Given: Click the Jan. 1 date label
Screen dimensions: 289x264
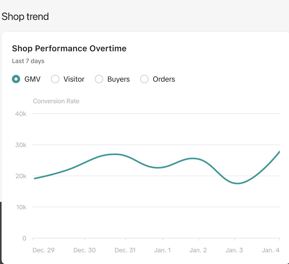Looking at the screenshot, I should [x=163, y=250].
